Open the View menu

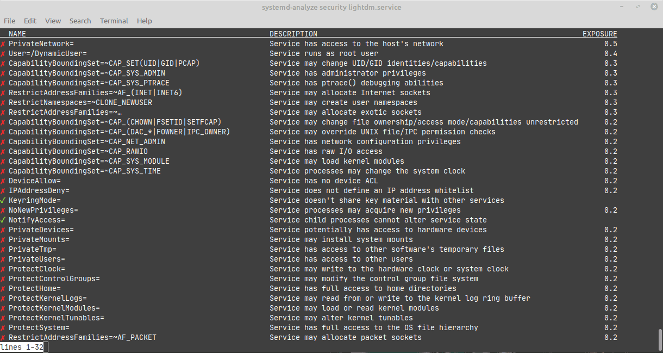[53, 21]
